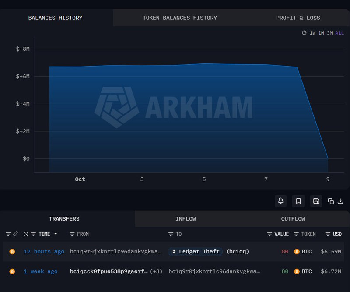Expand the (+3) additional senders

click(x=156, y=271)
